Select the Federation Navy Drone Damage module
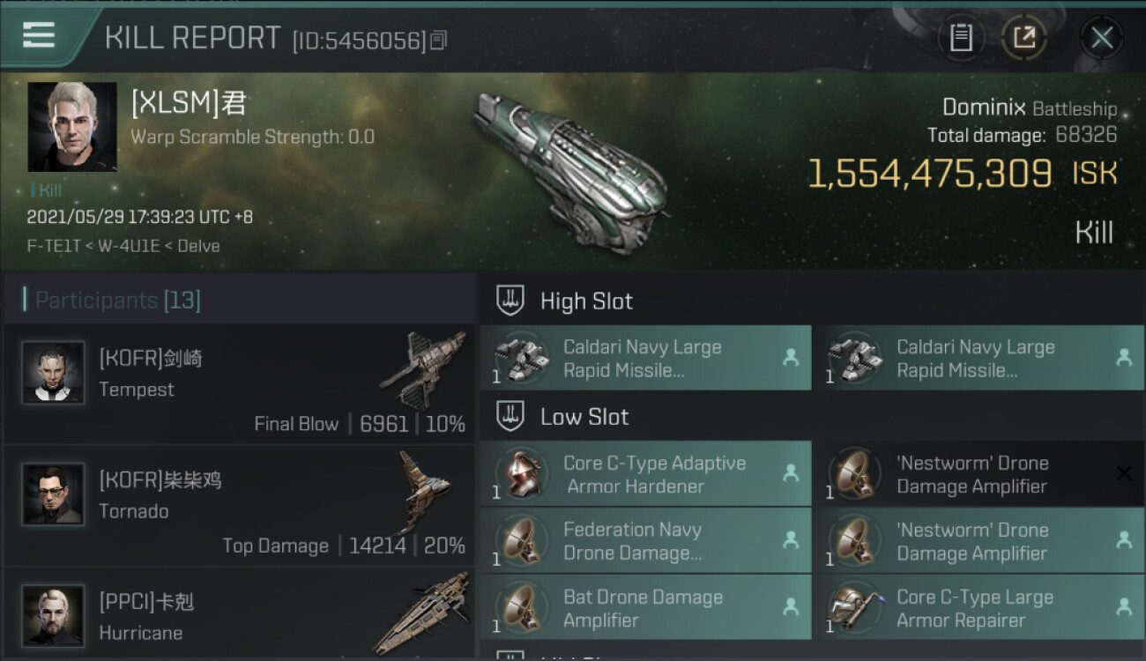Image resolution: width=1146 pixels, height=661 pixels. tap(645, 541)
